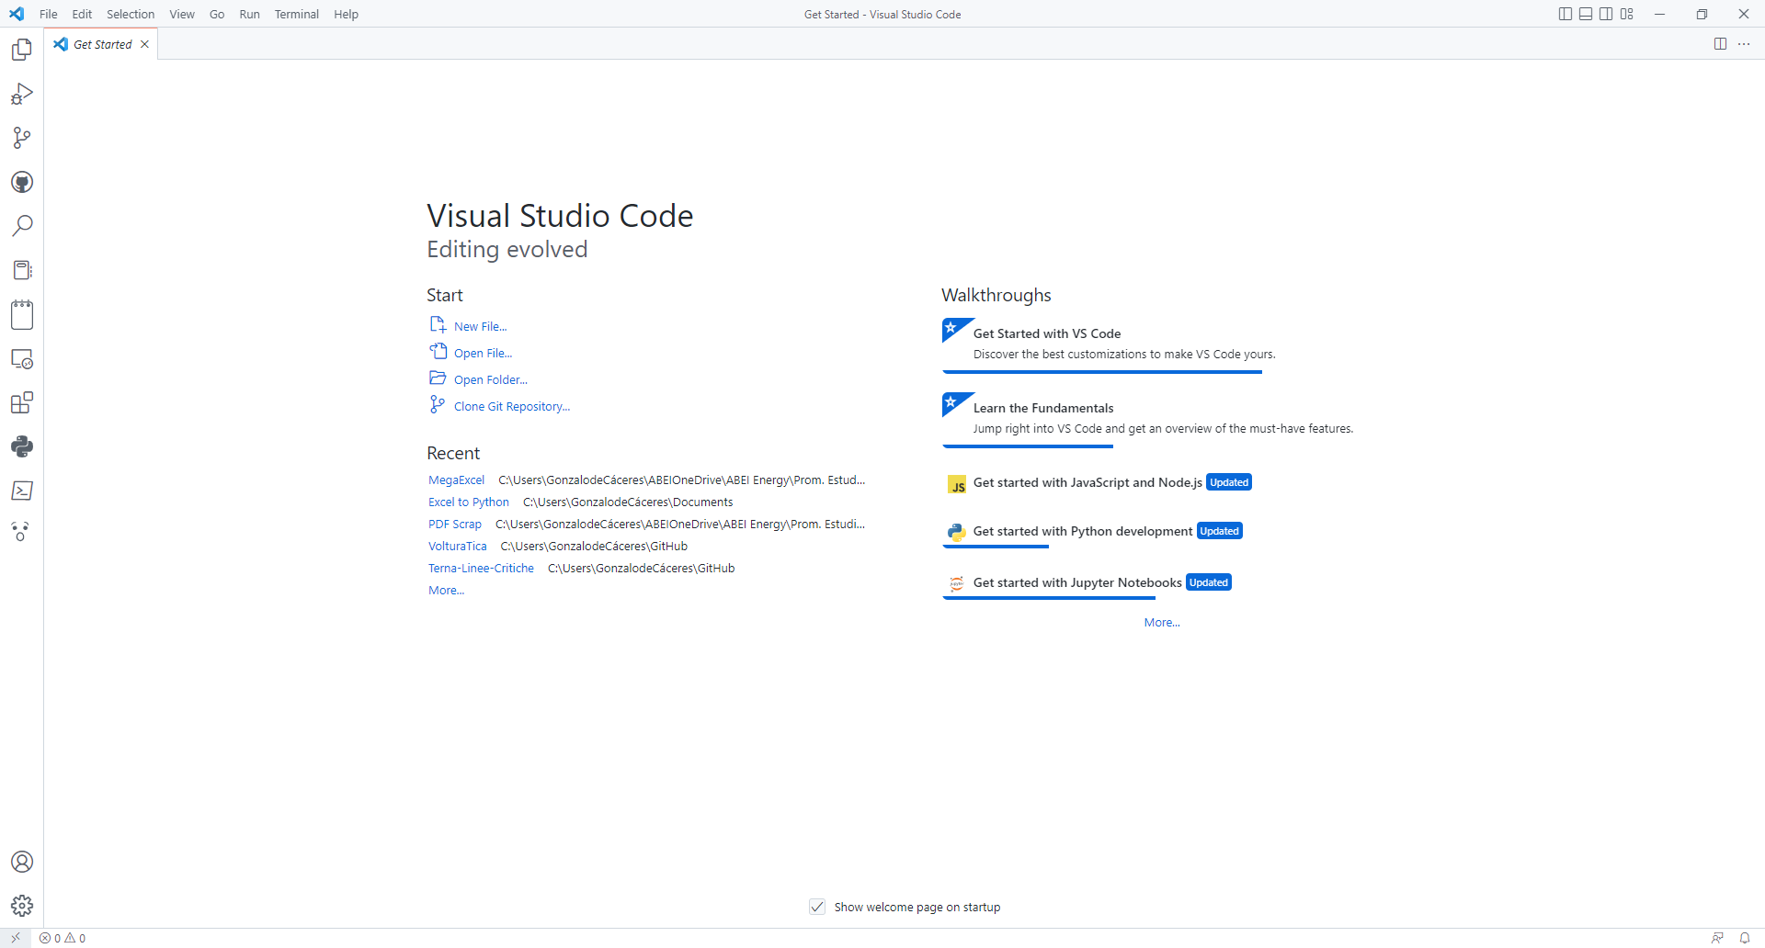Image resolution: width=1765 pixels, height=948 pixels.
Task: Open the Search view
Action: coord(22,226)
